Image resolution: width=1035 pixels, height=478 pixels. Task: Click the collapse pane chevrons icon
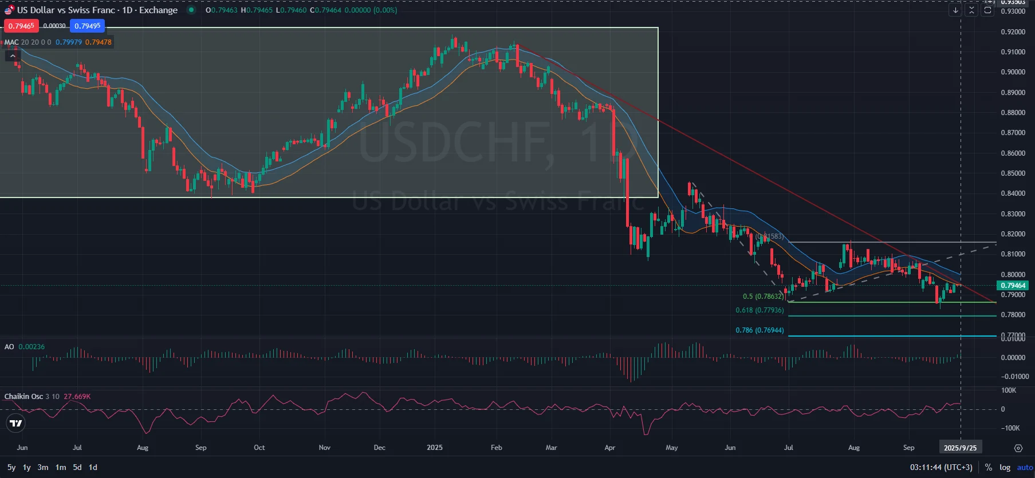[971, 10]
